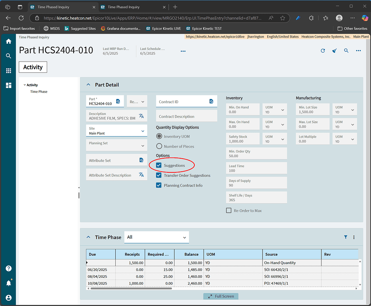Select the Number of Pieces radio button
Image resolution: width=371 pixels, height=306 pixels.
tap(158, 146)
